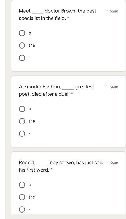Click the "1 балл" label on doctor Brown question
Viewport: 126px width, 219px height.
[113, 11]
